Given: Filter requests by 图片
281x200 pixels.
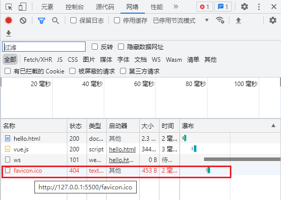Looking at the screenshot, I should (89, 60).
